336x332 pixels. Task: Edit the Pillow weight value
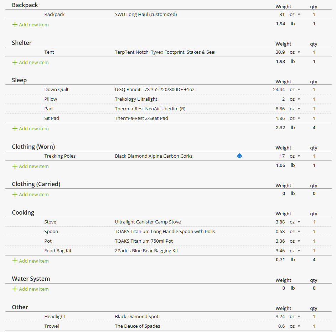point(279,99)
